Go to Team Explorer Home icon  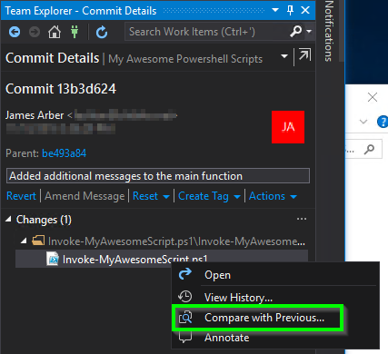point(55,32)
